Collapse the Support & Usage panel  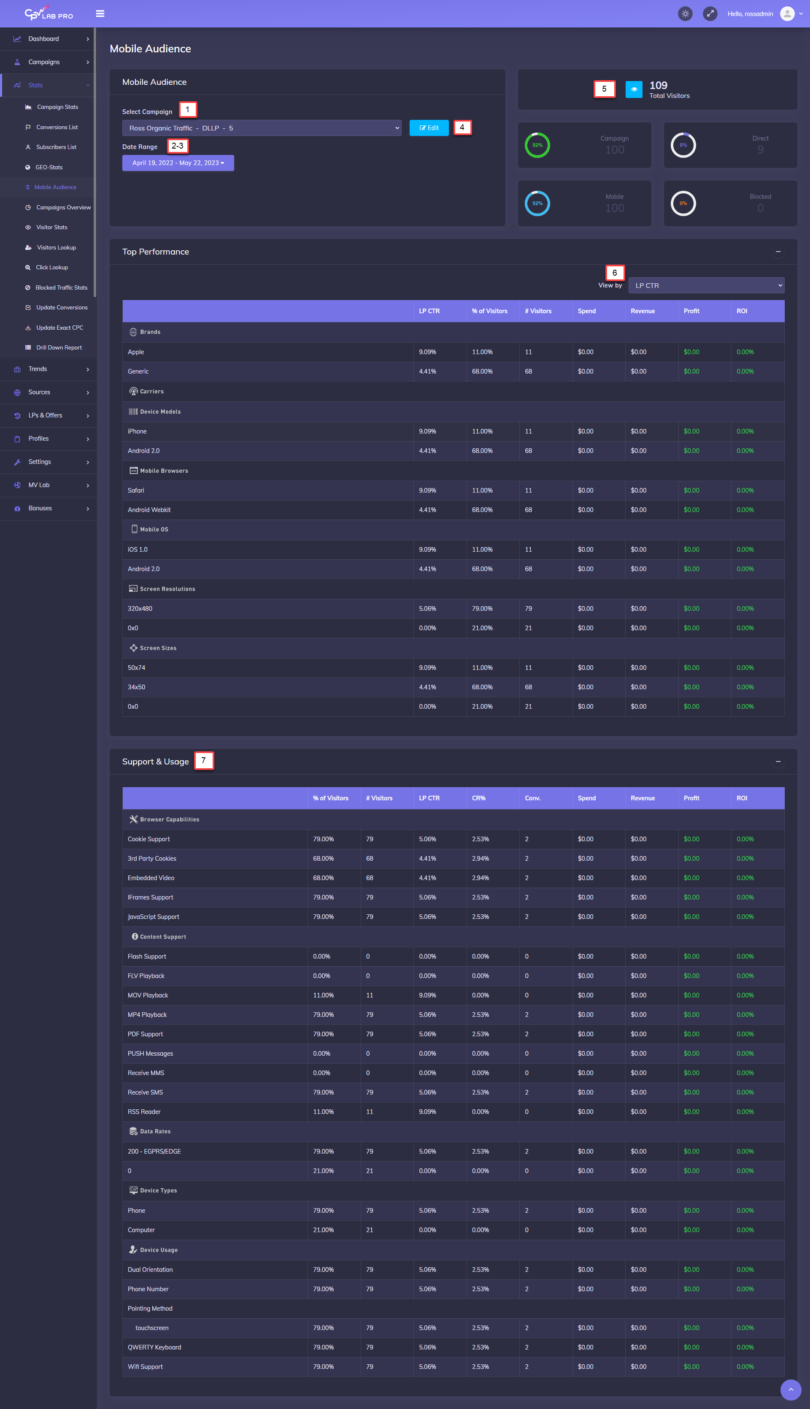(778, 762)
